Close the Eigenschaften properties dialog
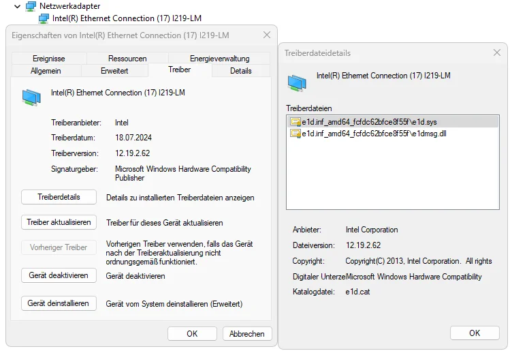This screenshot has width=512, height=351. [267, 35]
